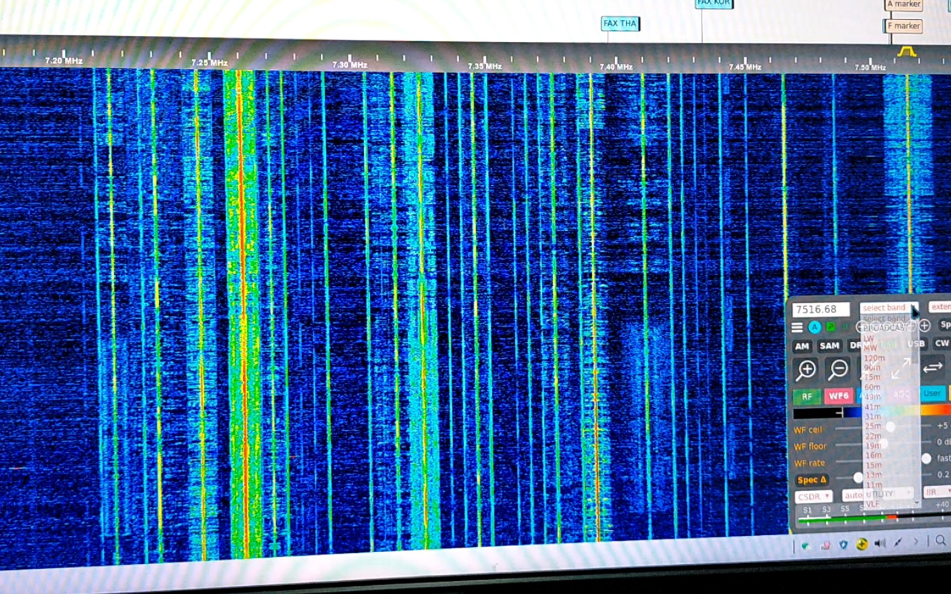Choose VLF from the band list
The height and width of the screenshot is (594, 951).
click(x=873, y=504)
